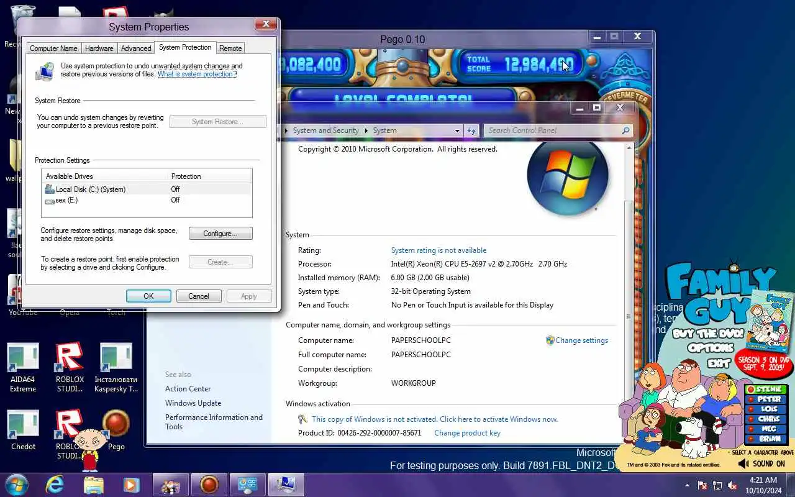This screenshot has height=497, width=795.
Task: Click the activate Windows now link
Action: [x=435, y=419]
